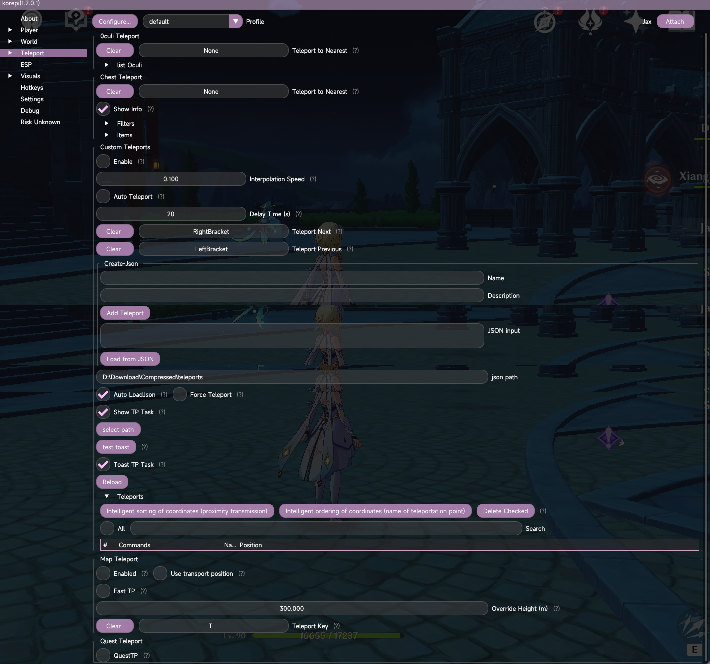Screen dimensions: 710x664
Task: Uncheck Show Info in Chest Teleport
Action: pos(103,109)
